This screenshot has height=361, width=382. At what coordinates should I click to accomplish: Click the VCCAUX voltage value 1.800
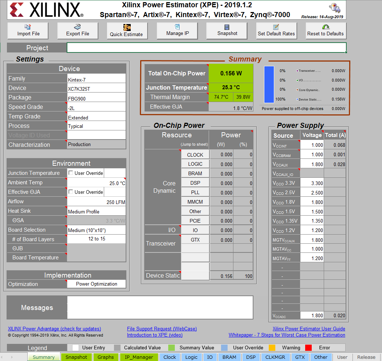[x=312, y=164]
